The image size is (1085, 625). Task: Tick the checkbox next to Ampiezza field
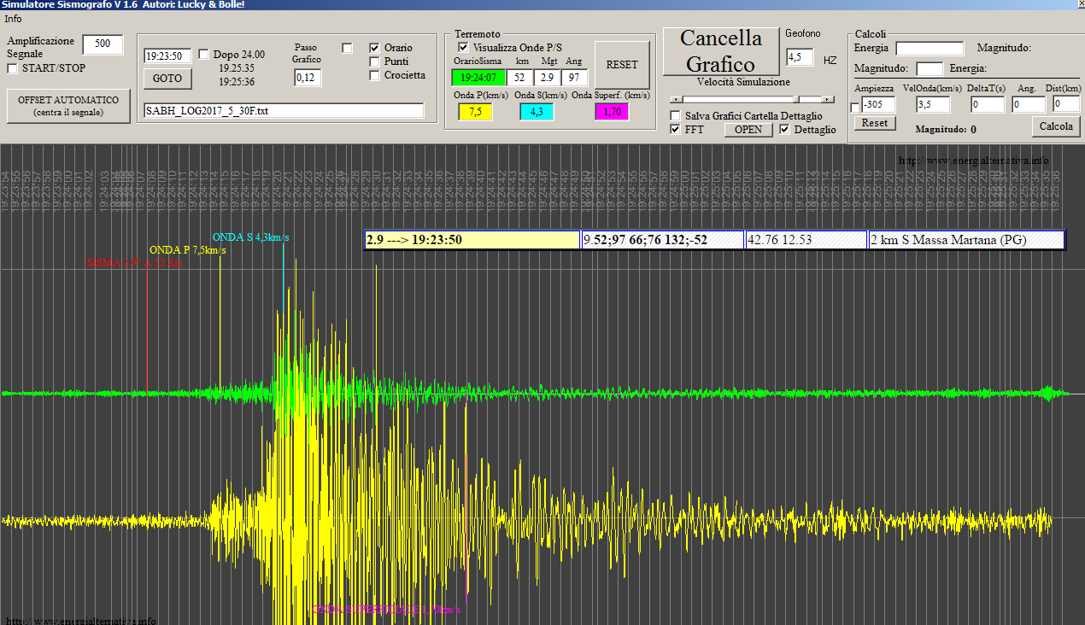(x=855, y=108)
